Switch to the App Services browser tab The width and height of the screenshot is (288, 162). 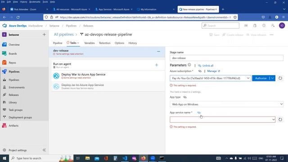click(x=113, y=9)
